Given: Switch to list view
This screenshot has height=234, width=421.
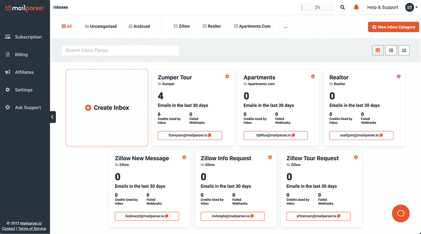Looking at the screenshot, I should click(391, 50).
